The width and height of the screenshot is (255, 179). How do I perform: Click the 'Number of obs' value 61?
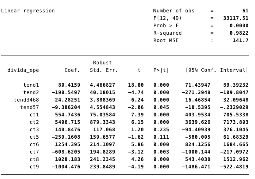point(245,11)
